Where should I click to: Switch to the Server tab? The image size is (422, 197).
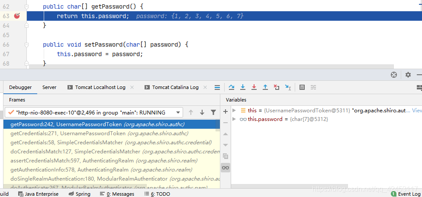pos(49,87)
